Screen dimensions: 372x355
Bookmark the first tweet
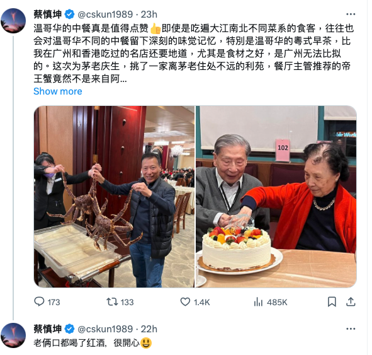coord(332,302)
